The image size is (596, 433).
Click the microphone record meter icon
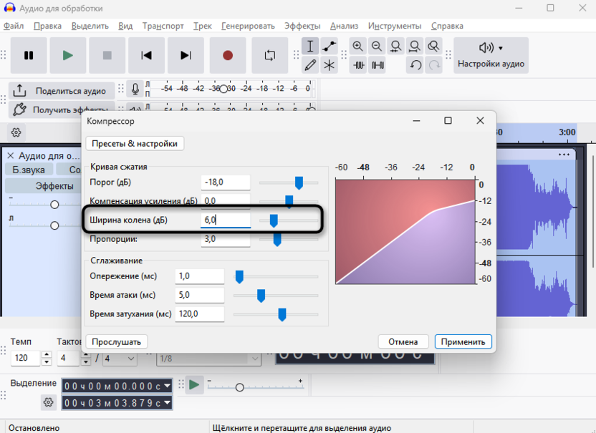(x=135, y=89)
